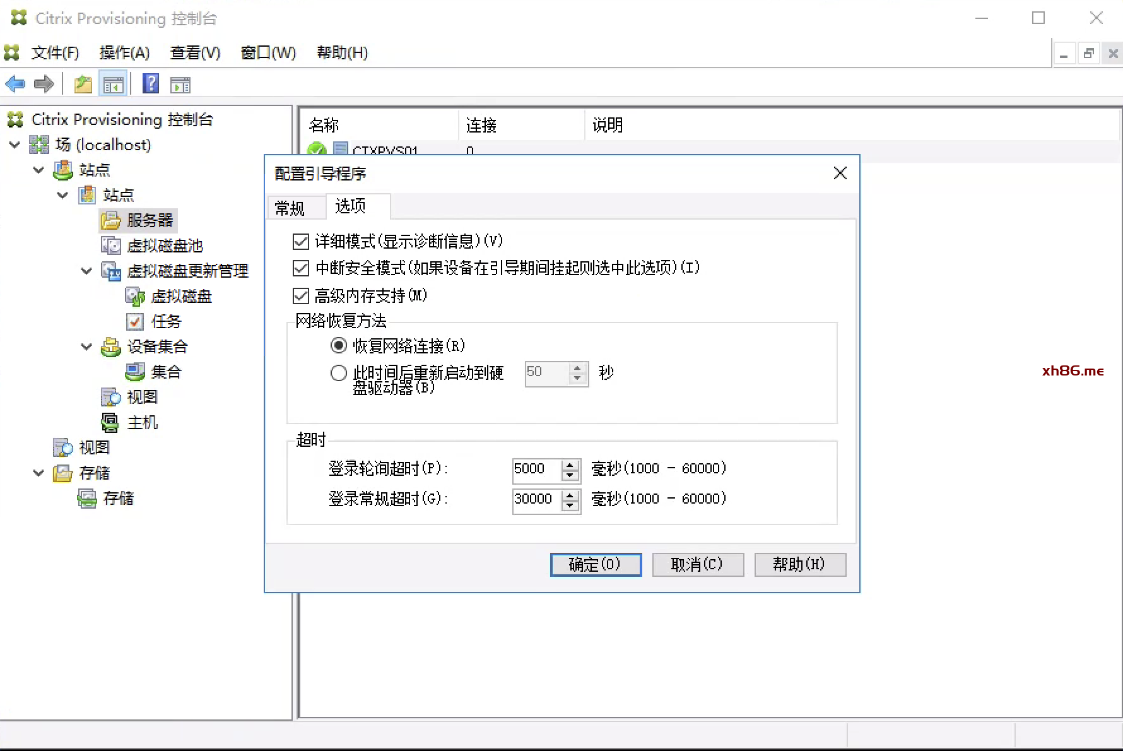Click the back arrow toolbar icon
Viewport: 1123px width, 751px height.
[15, 84]
